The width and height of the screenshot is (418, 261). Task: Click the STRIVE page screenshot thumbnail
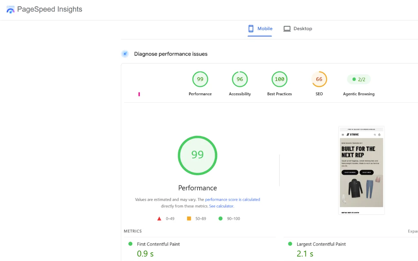(361, 171)
